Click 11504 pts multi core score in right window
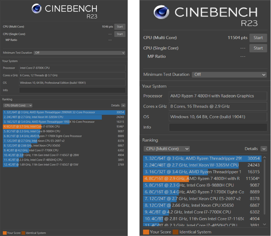The image size is (271, 236). [238, 38]
